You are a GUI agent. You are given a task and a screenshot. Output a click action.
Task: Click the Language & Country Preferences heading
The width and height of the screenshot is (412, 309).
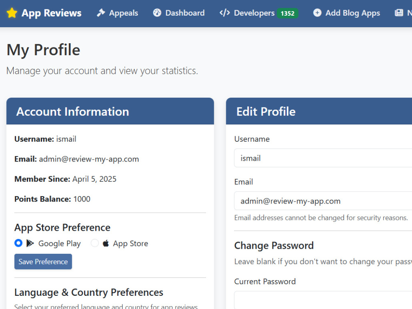coord(89,293)
